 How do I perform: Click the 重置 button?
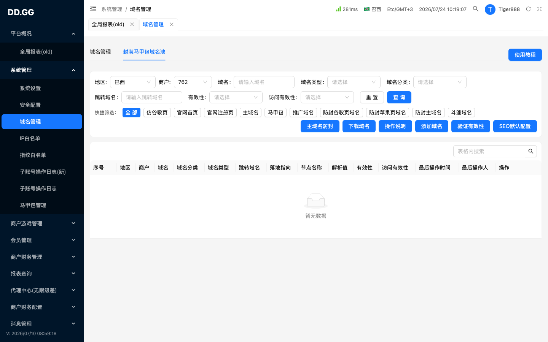372,97
